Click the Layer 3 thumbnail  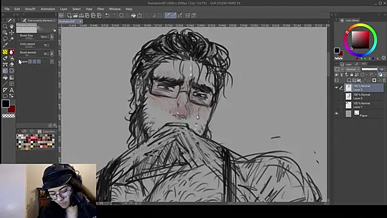pyautogui.click(x=348, y=88)
